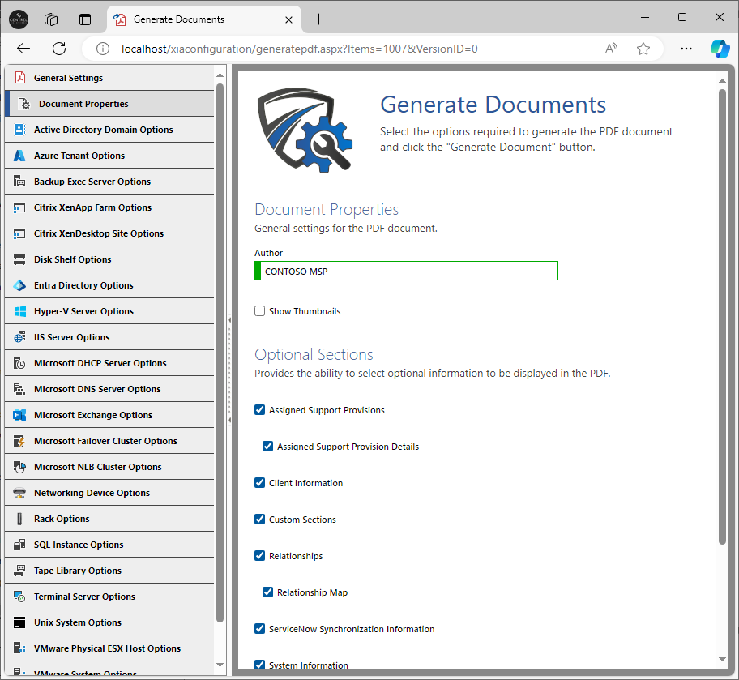This screenshot has width=739, height=680.
Task: Click the main content vertical scrollbar thumb
Action: pos(722,316)
